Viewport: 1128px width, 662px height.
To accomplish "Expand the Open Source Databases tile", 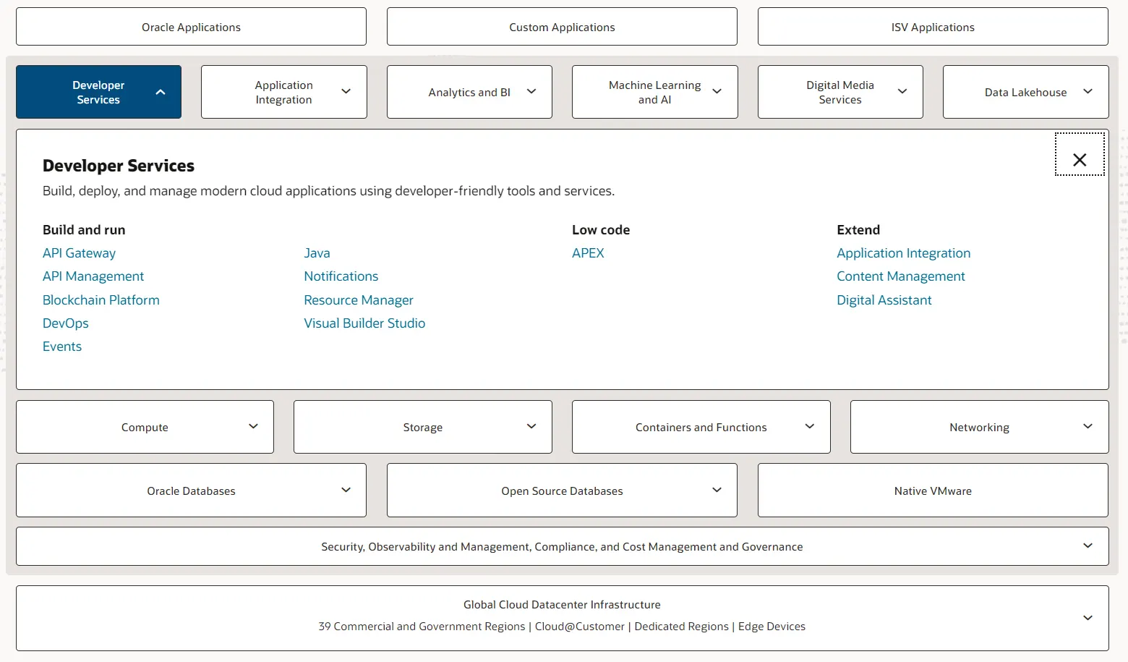I will click(562, 491).
